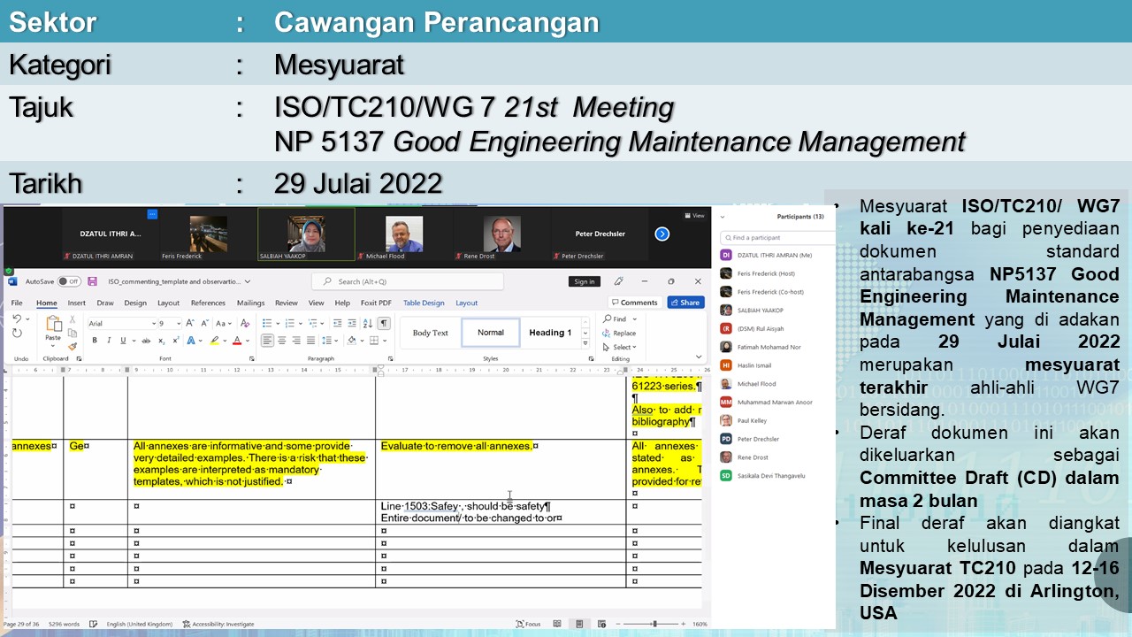The width and height of the screenshot is (1132, 637).
Task: Apply Italic formatting
Action: [x=109, y=341]
